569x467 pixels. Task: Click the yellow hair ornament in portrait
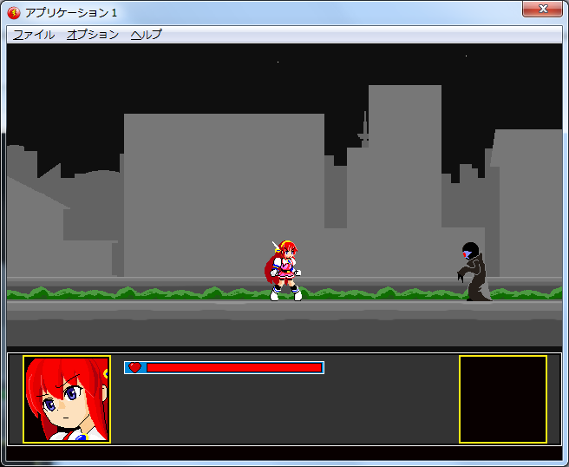105,373
